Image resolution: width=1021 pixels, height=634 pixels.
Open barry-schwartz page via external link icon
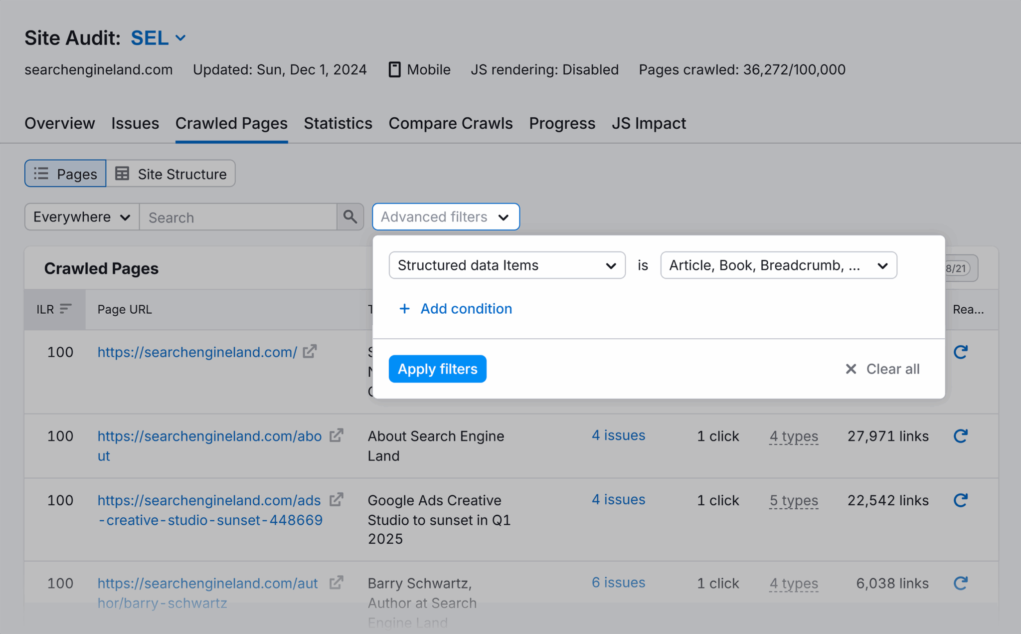coord(337,582)
